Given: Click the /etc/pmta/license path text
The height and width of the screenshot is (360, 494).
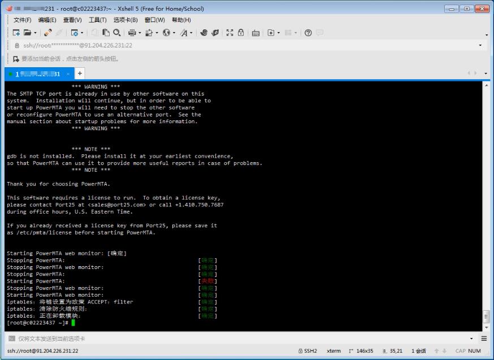Looking at the screenshot, I should point(44,232).
